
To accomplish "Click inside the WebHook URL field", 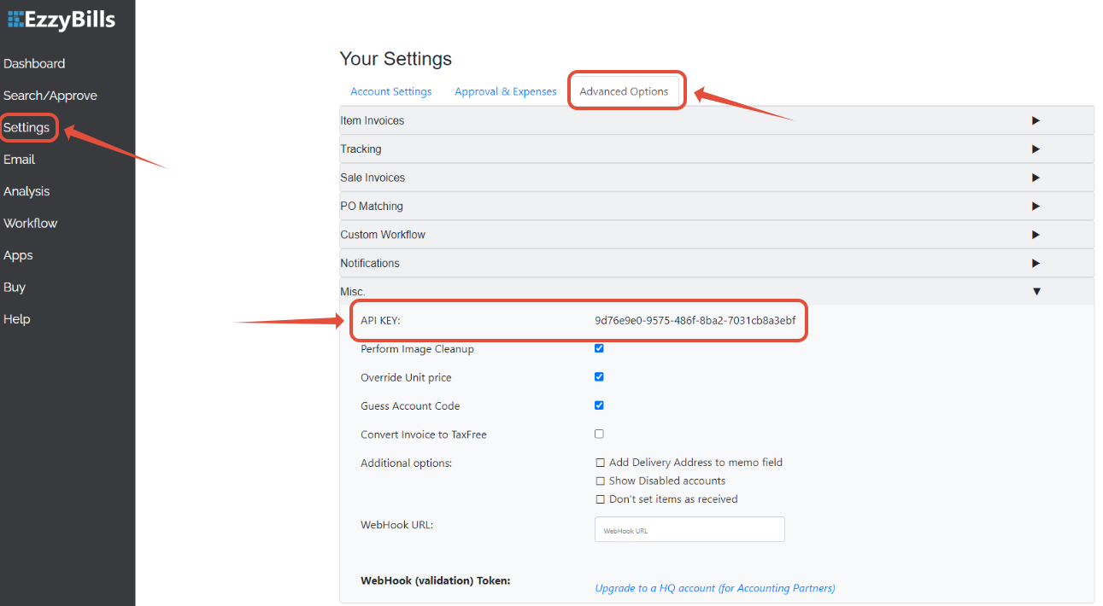I will click(x=689, y=529).
